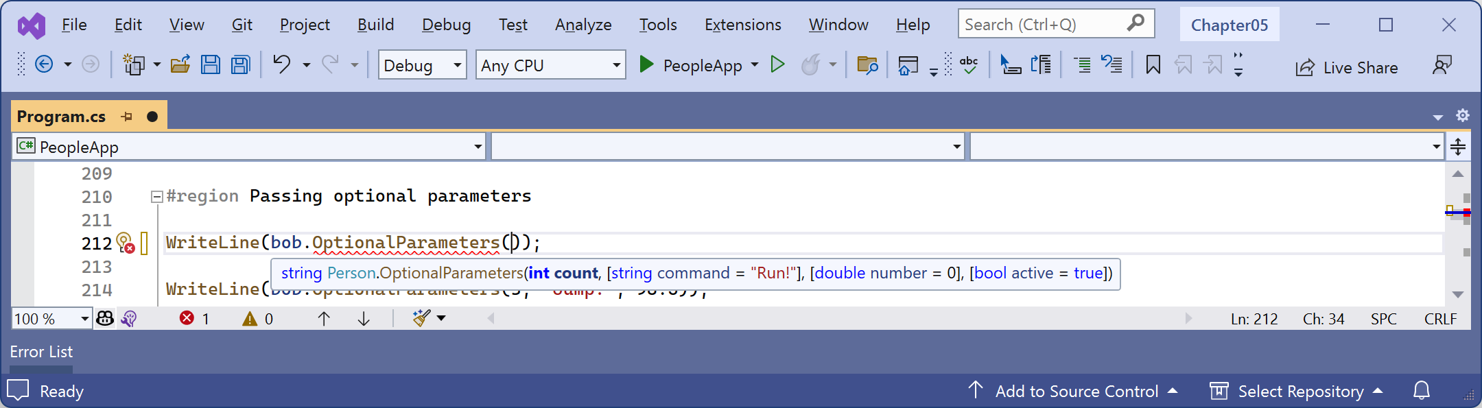
Task: Click the search magnifier icon
Action: pyautogui.click(x=1136, y=23)
